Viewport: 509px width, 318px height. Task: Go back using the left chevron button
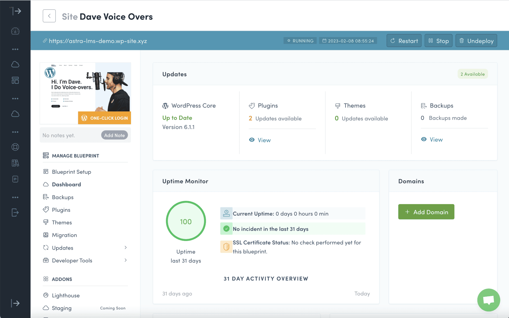(x=49, y=16)
